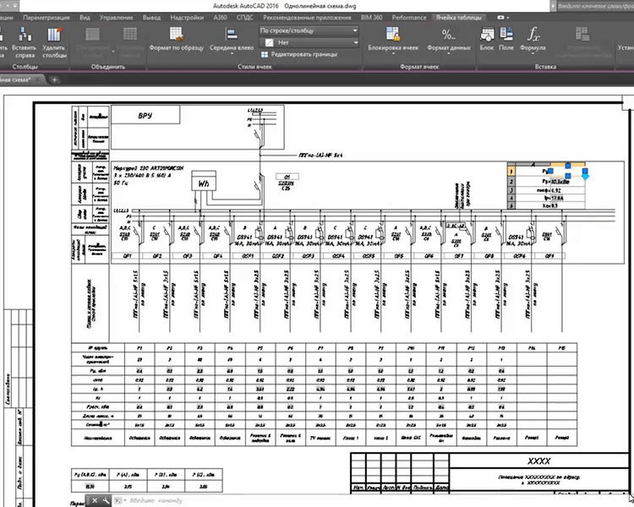Image resolution: width=634 pixels, height=507 pixels.
Task: Click row header 5 of the selected table
Action: 511,206
